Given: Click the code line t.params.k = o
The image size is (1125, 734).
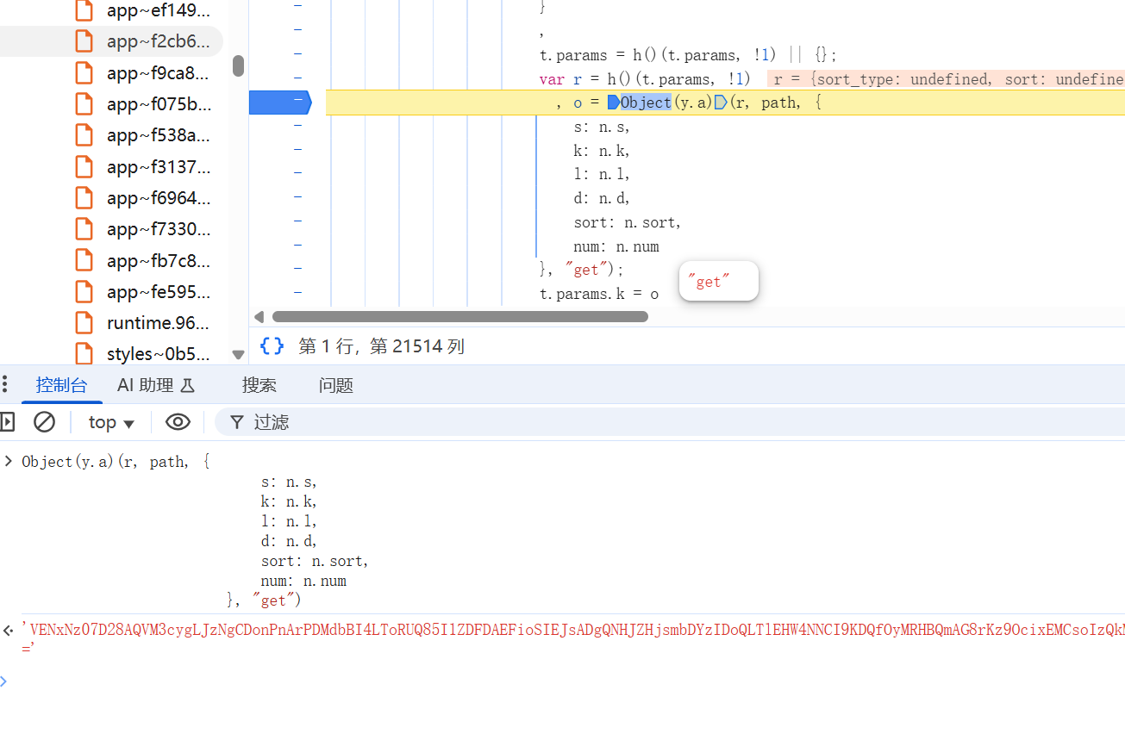Looking at the screenshot, I should point(599,294).
